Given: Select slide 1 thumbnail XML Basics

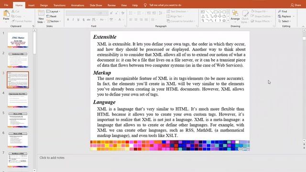Looking at the screenshot, I should [x=18, y=40].
